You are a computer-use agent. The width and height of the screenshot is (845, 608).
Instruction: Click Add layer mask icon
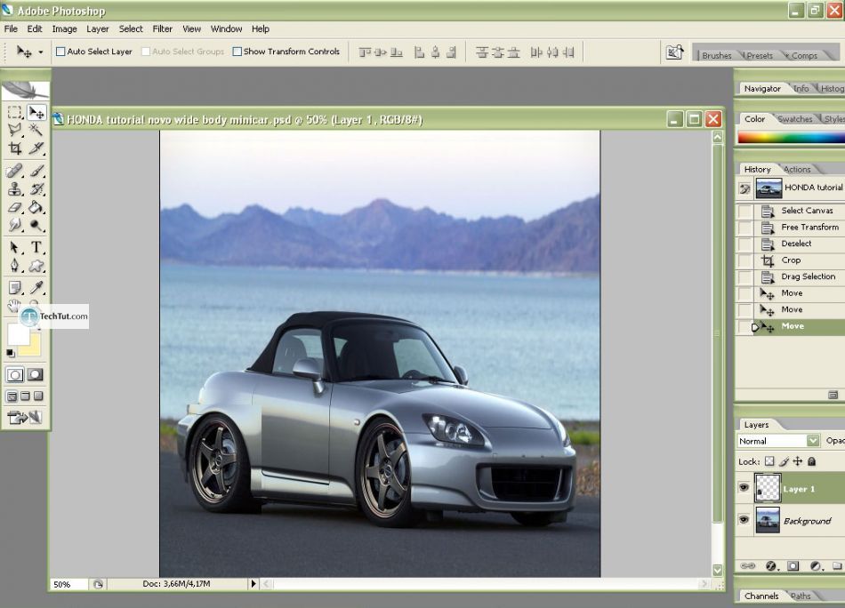(x=793, y=566)
